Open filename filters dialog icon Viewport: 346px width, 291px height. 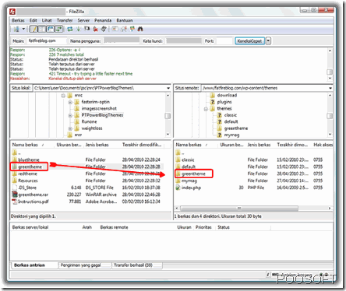tap(115, 29)
